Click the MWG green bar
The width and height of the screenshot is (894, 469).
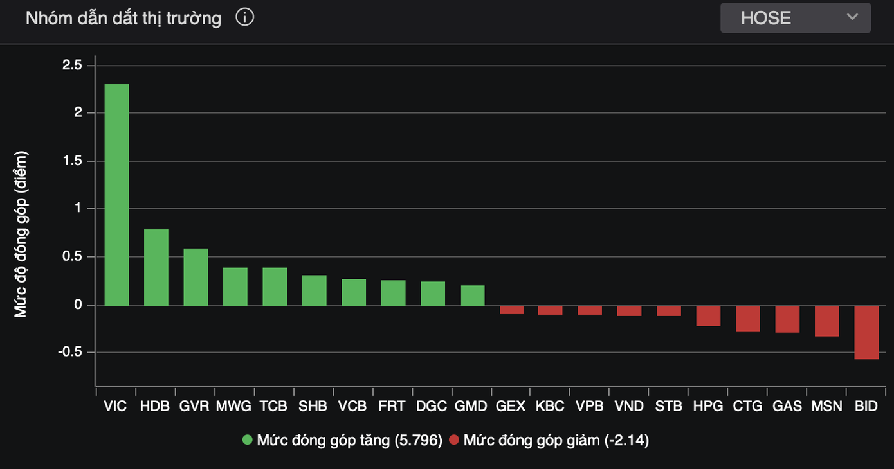click(x=234, y=286)
